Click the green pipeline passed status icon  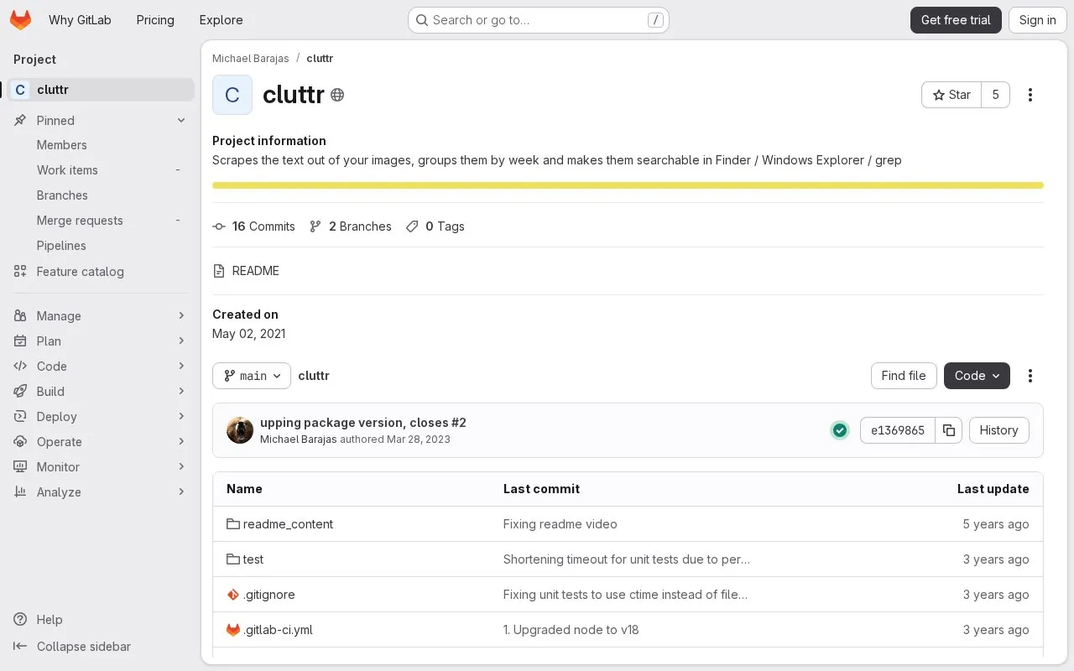point(840,430)
